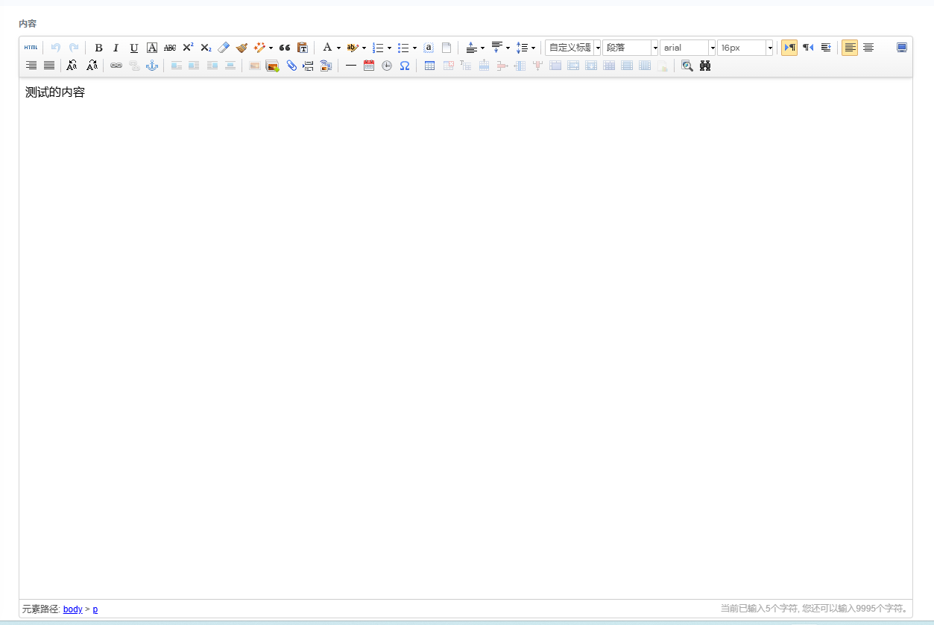Expand the space-after-paragraph arrow
This screenshot has height=625, width=934.
tap(508, 48)
